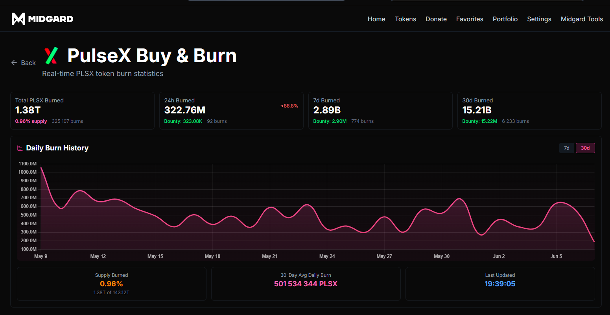Click Bounty: 15.22M text

tap(480, 121)
